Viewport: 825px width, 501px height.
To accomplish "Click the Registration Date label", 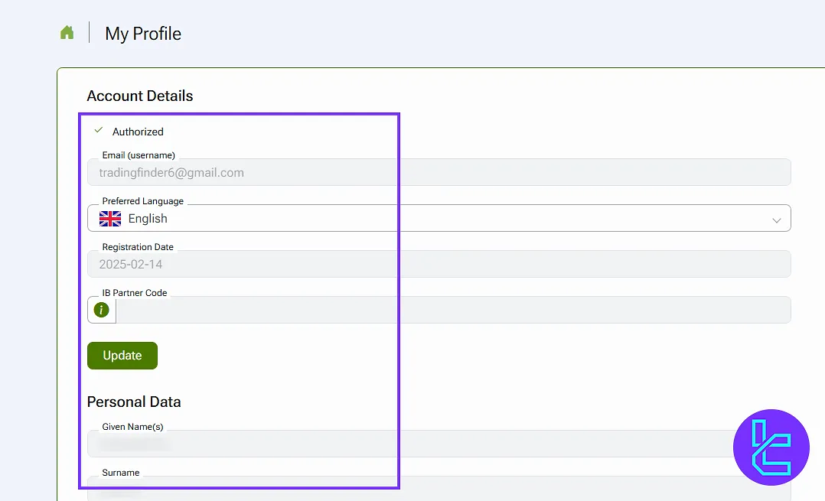I will (x=138, y=247).
